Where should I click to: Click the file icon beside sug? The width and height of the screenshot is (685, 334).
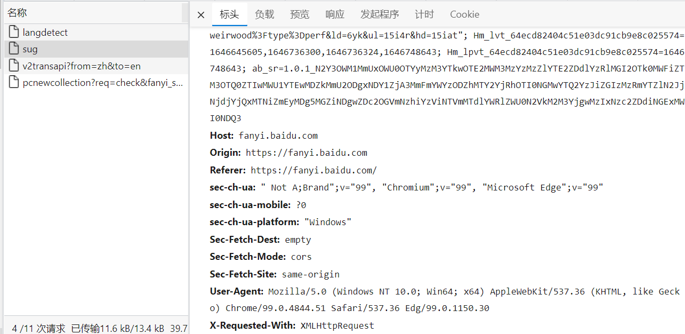[x=14, y=49]
